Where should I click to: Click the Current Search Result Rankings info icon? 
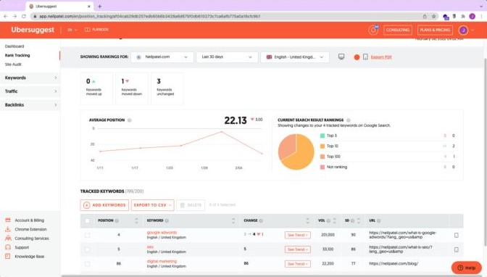coord(349,120)
